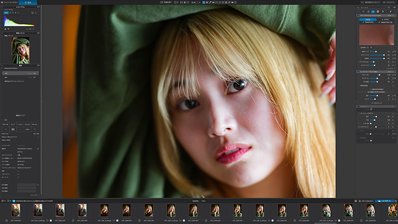Click the loupe target crosshair icon

click(x=371, y=47)
